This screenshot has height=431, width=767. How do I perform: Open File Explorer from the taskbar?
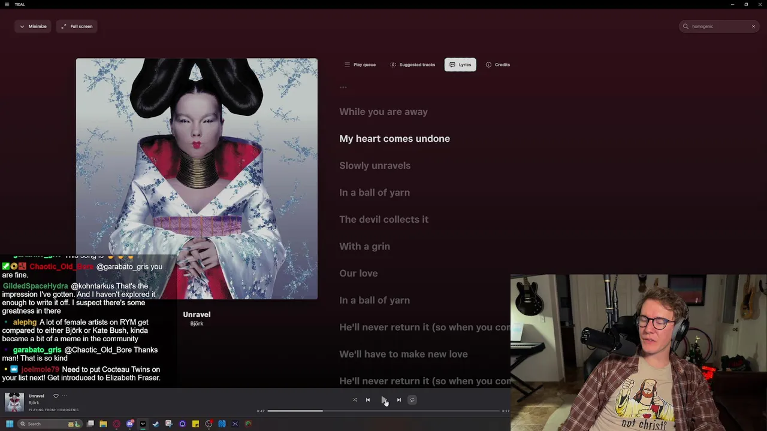[x=103, y=424]
